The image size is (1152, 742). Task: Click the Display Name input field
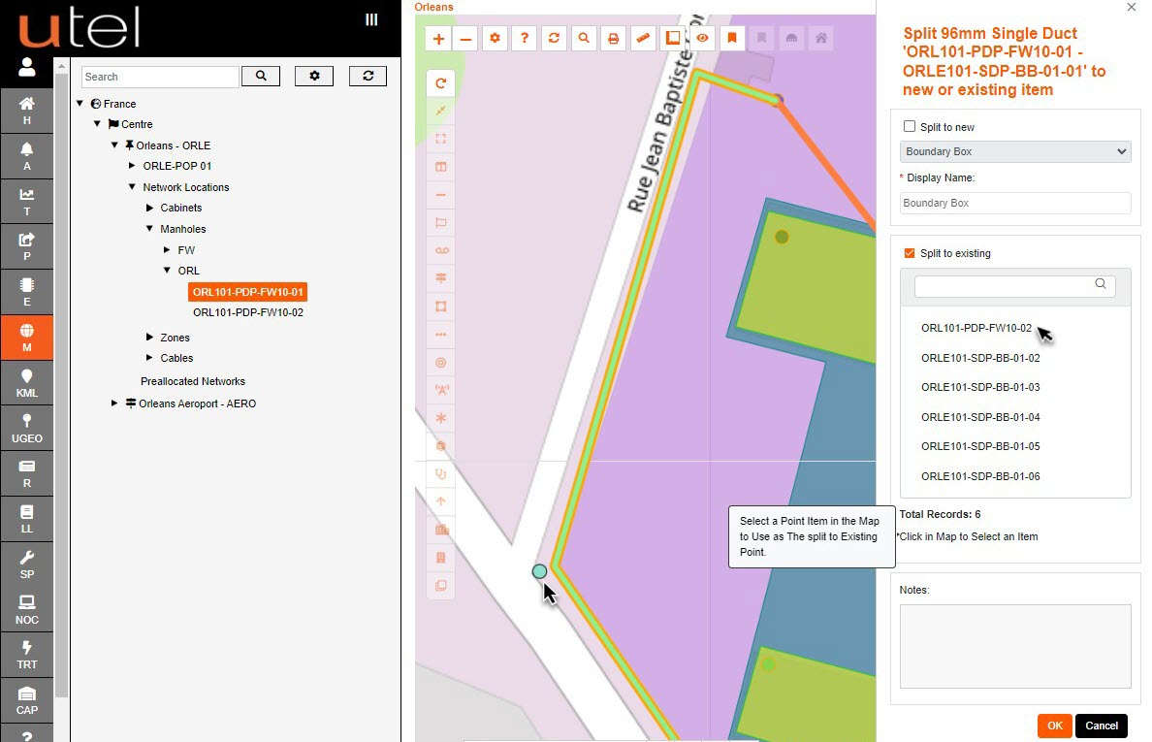(1015, 203)
